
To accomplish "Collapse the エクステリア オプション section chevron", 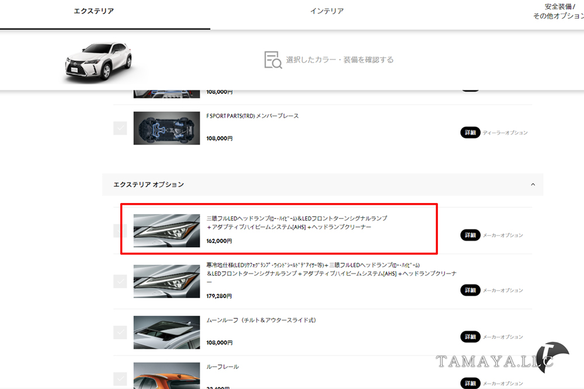I will click(533, 184).
